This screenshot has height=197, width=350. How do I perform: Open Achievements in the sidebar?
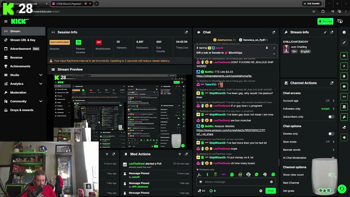click(23, 66)
